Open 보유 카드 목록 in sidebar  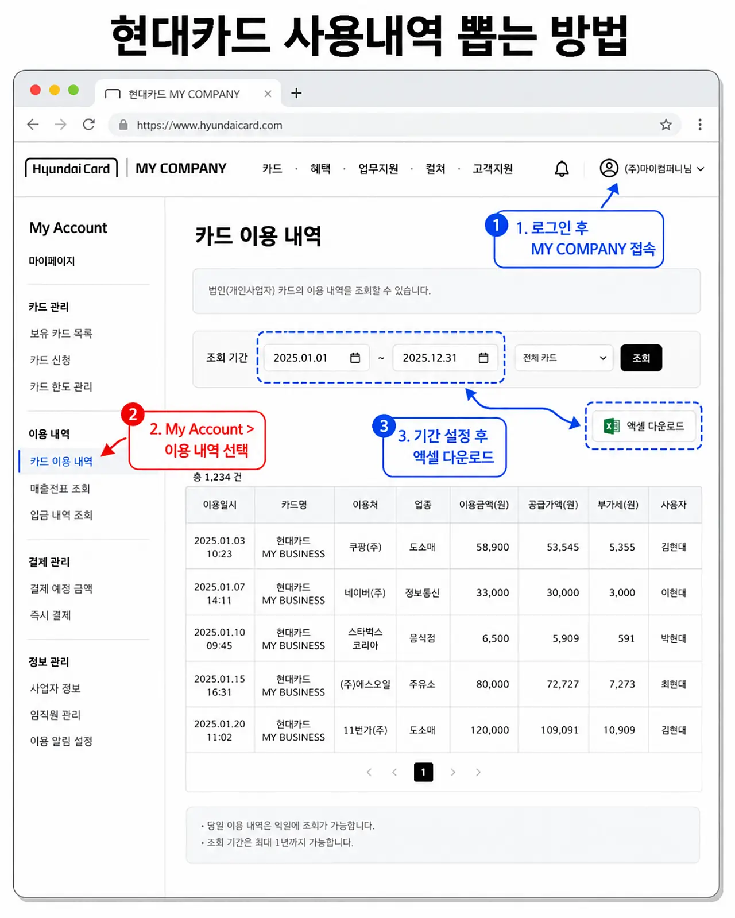pos(61,334)
